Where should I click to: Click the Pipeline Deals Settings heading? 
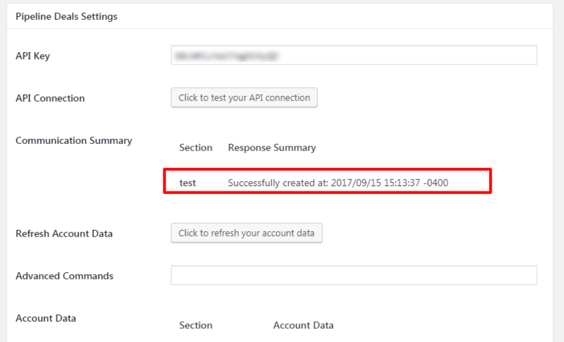coord(66,16)
